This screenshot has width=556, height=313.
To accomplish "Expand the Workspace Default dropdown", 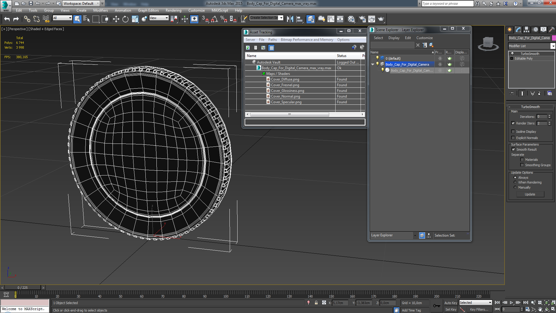I will (98, 3).
